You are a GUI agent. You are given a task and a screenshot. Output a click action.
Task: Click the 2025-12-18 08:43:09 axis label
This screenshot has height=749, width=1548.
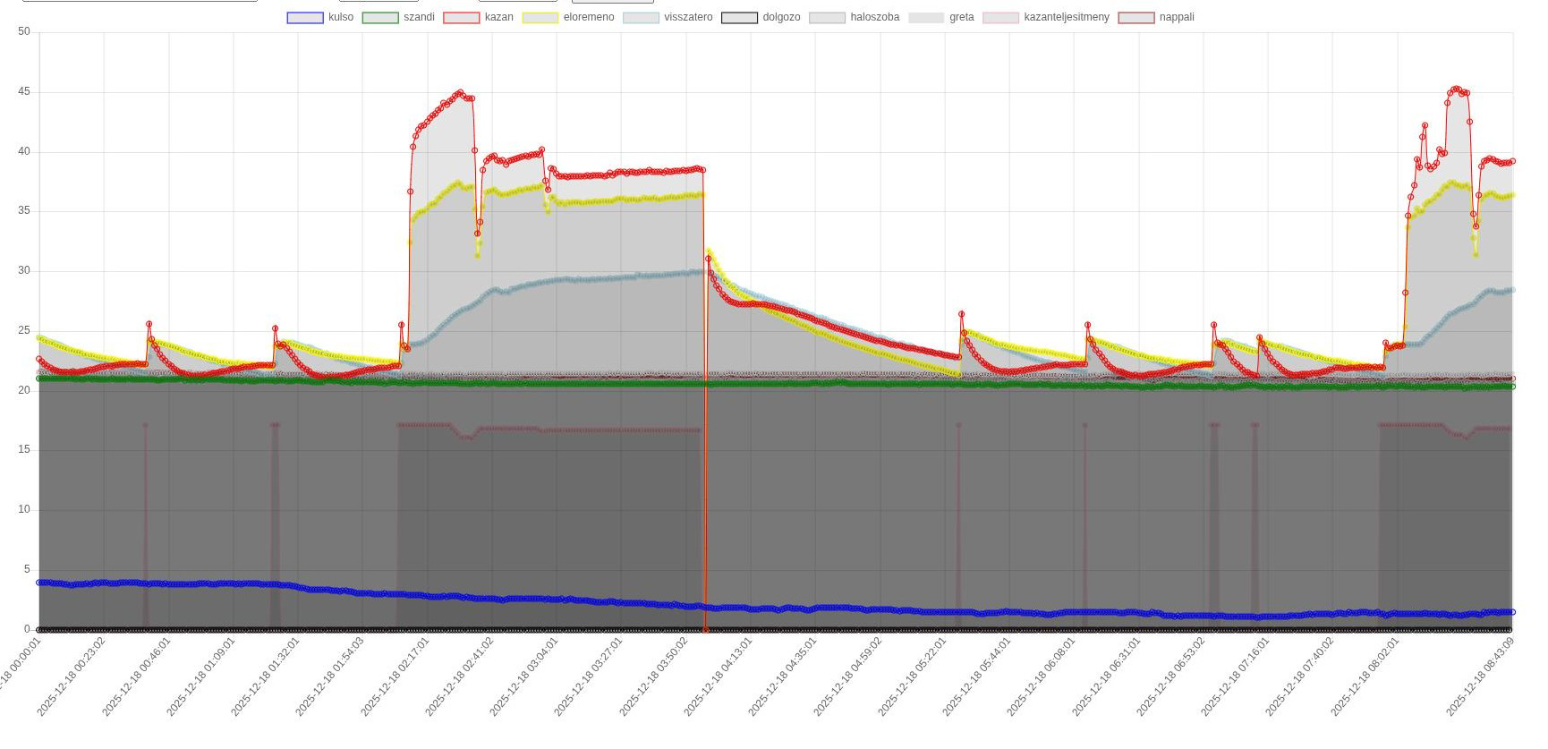1481,676
